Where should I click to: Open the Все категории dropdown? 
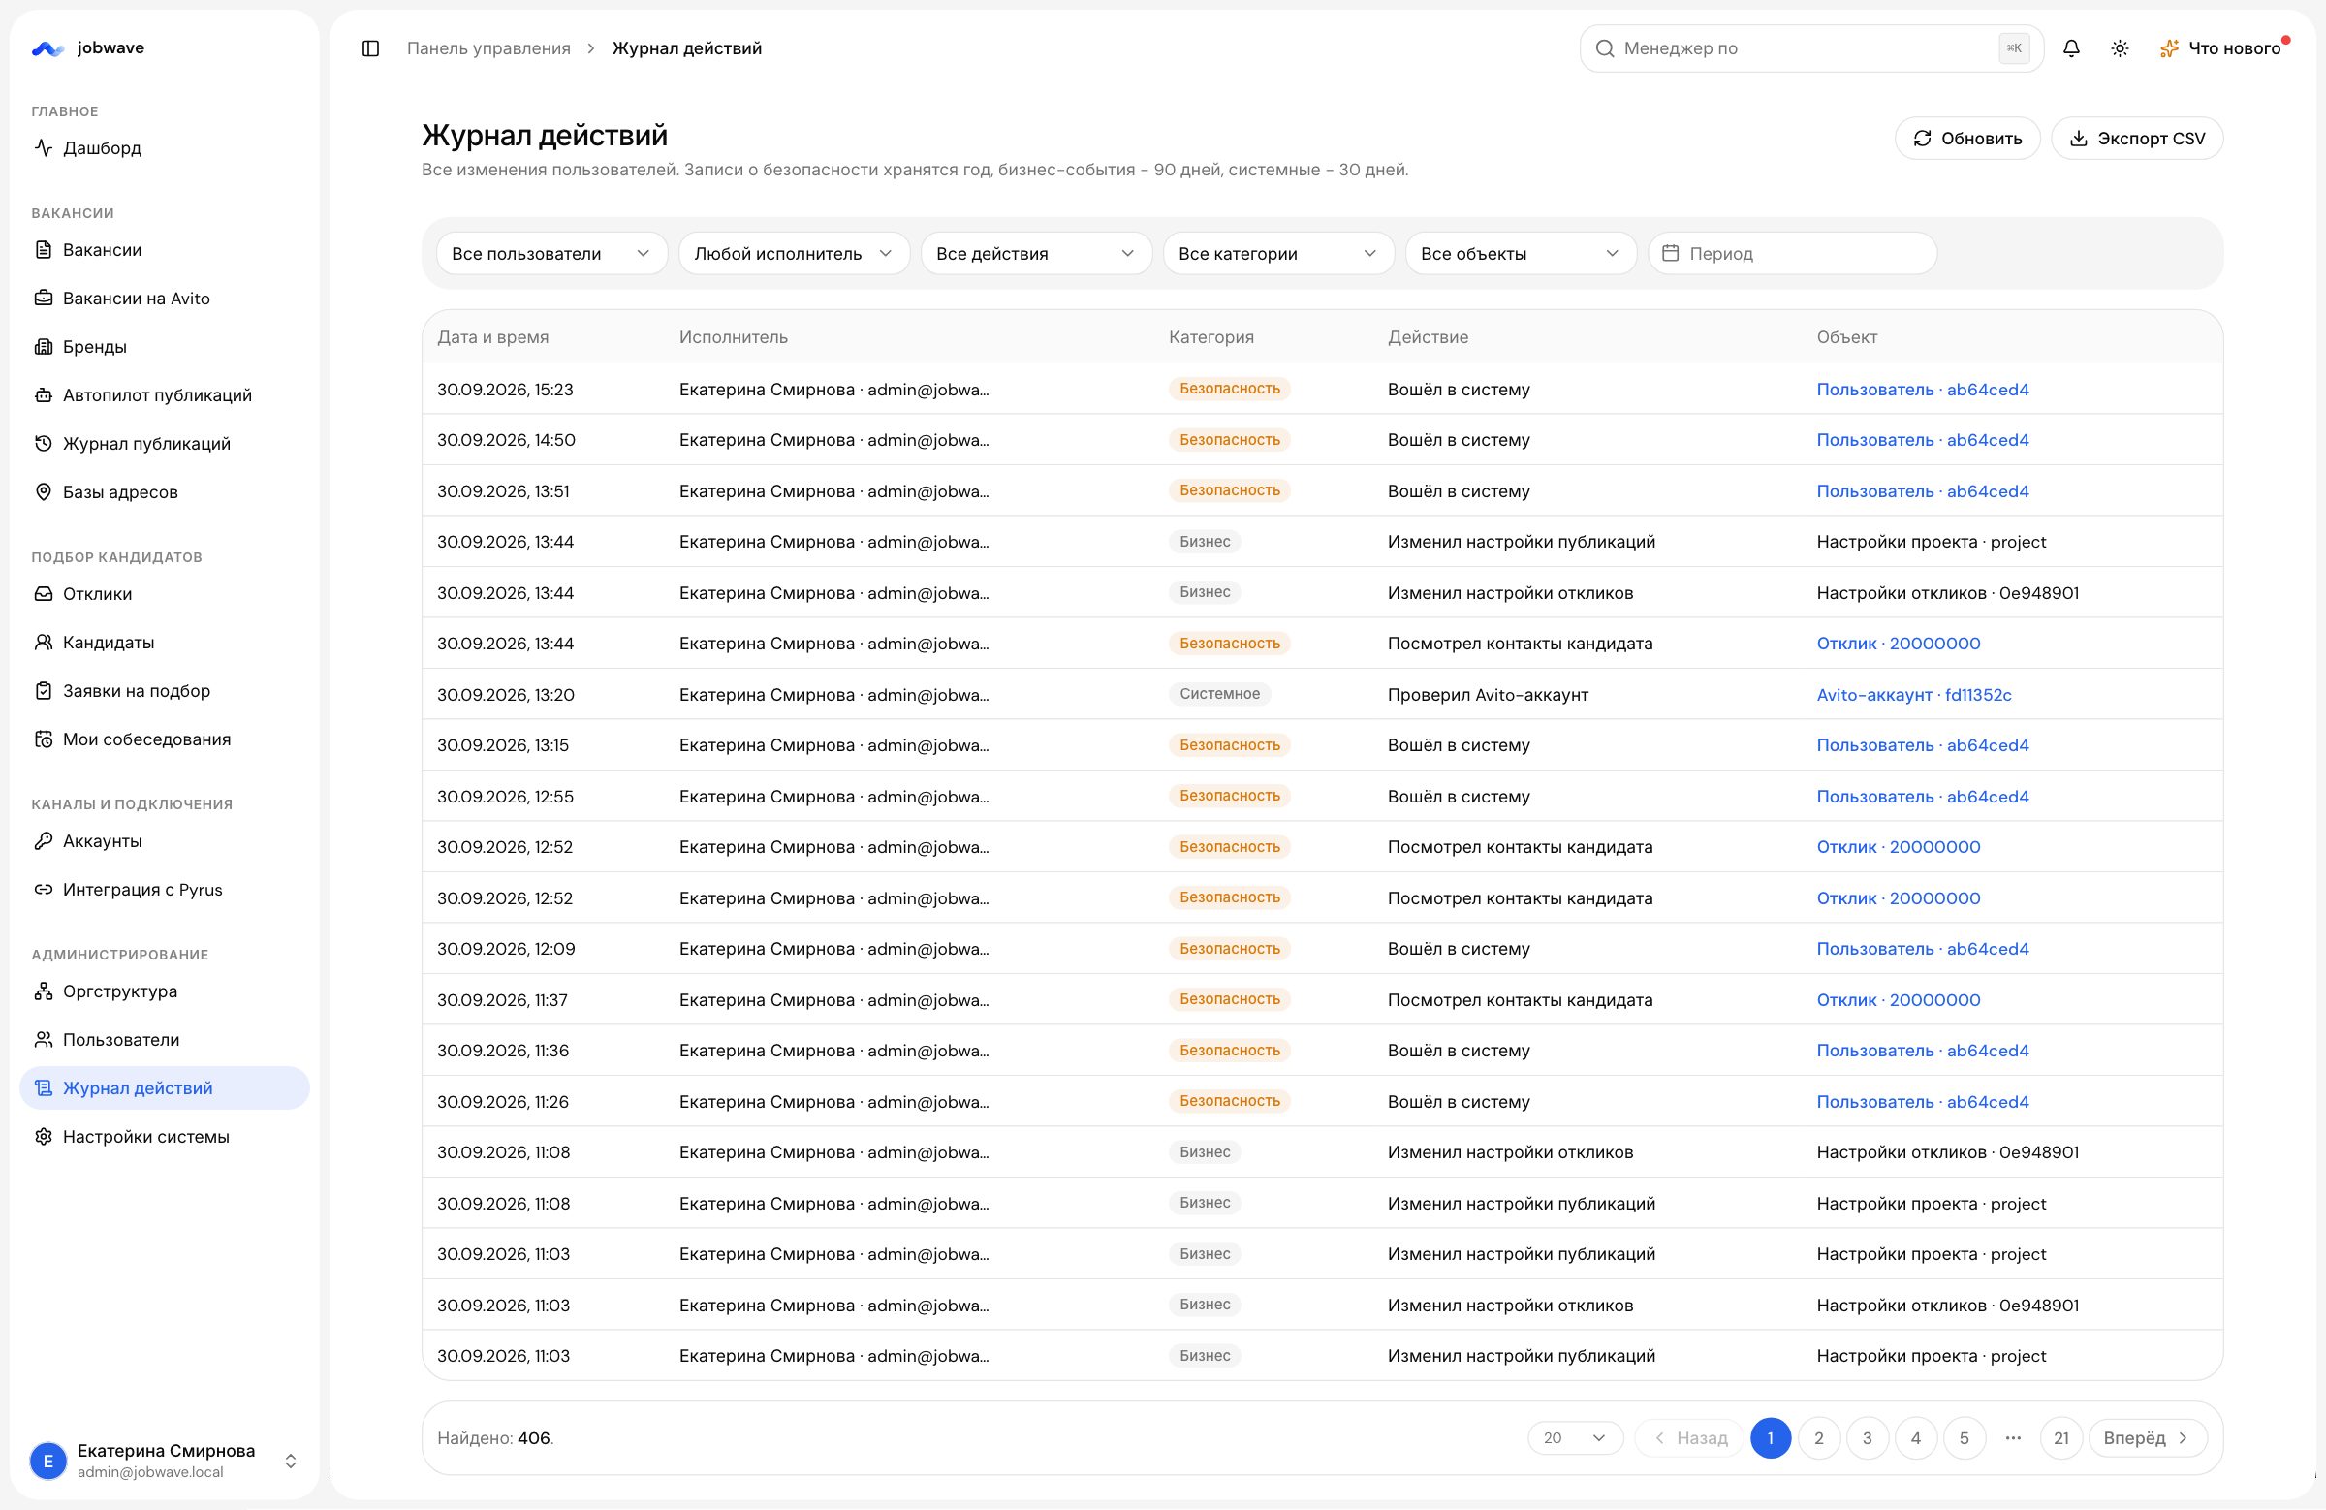(x=1278, y=253)
